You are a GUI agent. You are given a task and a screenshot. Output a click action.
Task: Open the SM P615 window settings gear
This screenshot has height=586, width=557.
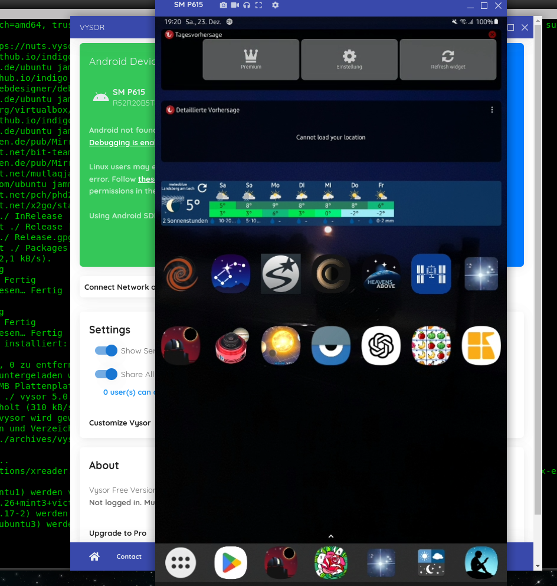click(x=276, y=5)
